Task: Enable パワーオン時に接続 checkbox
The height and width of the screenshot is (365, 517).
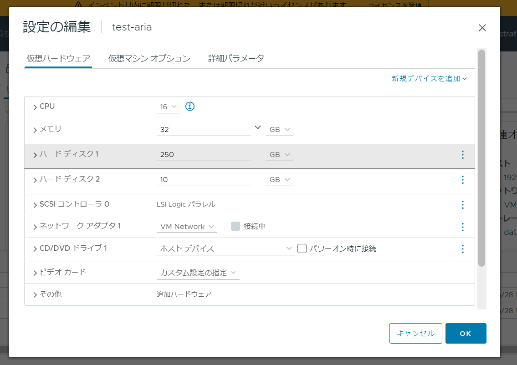Action: coord(302,248)
